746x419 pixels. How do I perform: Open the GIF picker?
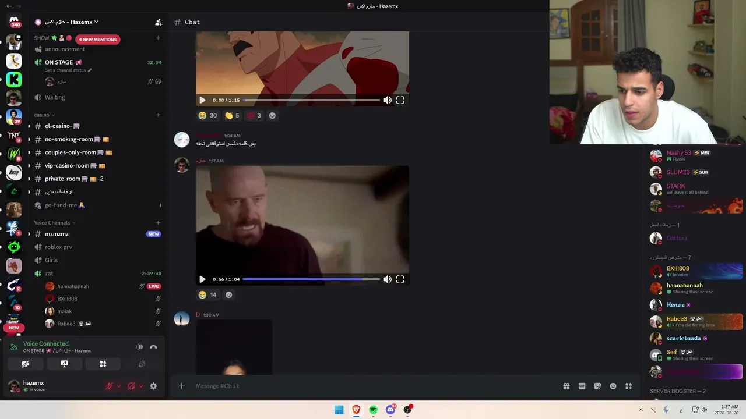582,386
